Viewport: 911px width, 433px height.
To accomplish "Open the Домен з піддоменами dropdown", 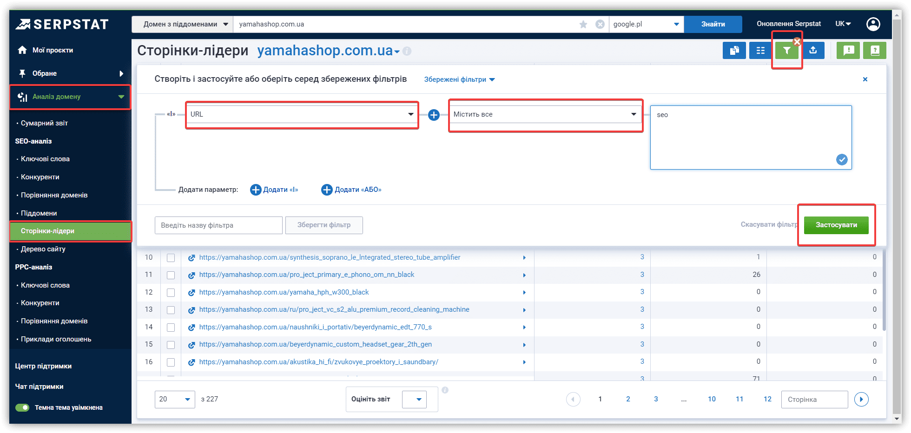I will [183, 24].
